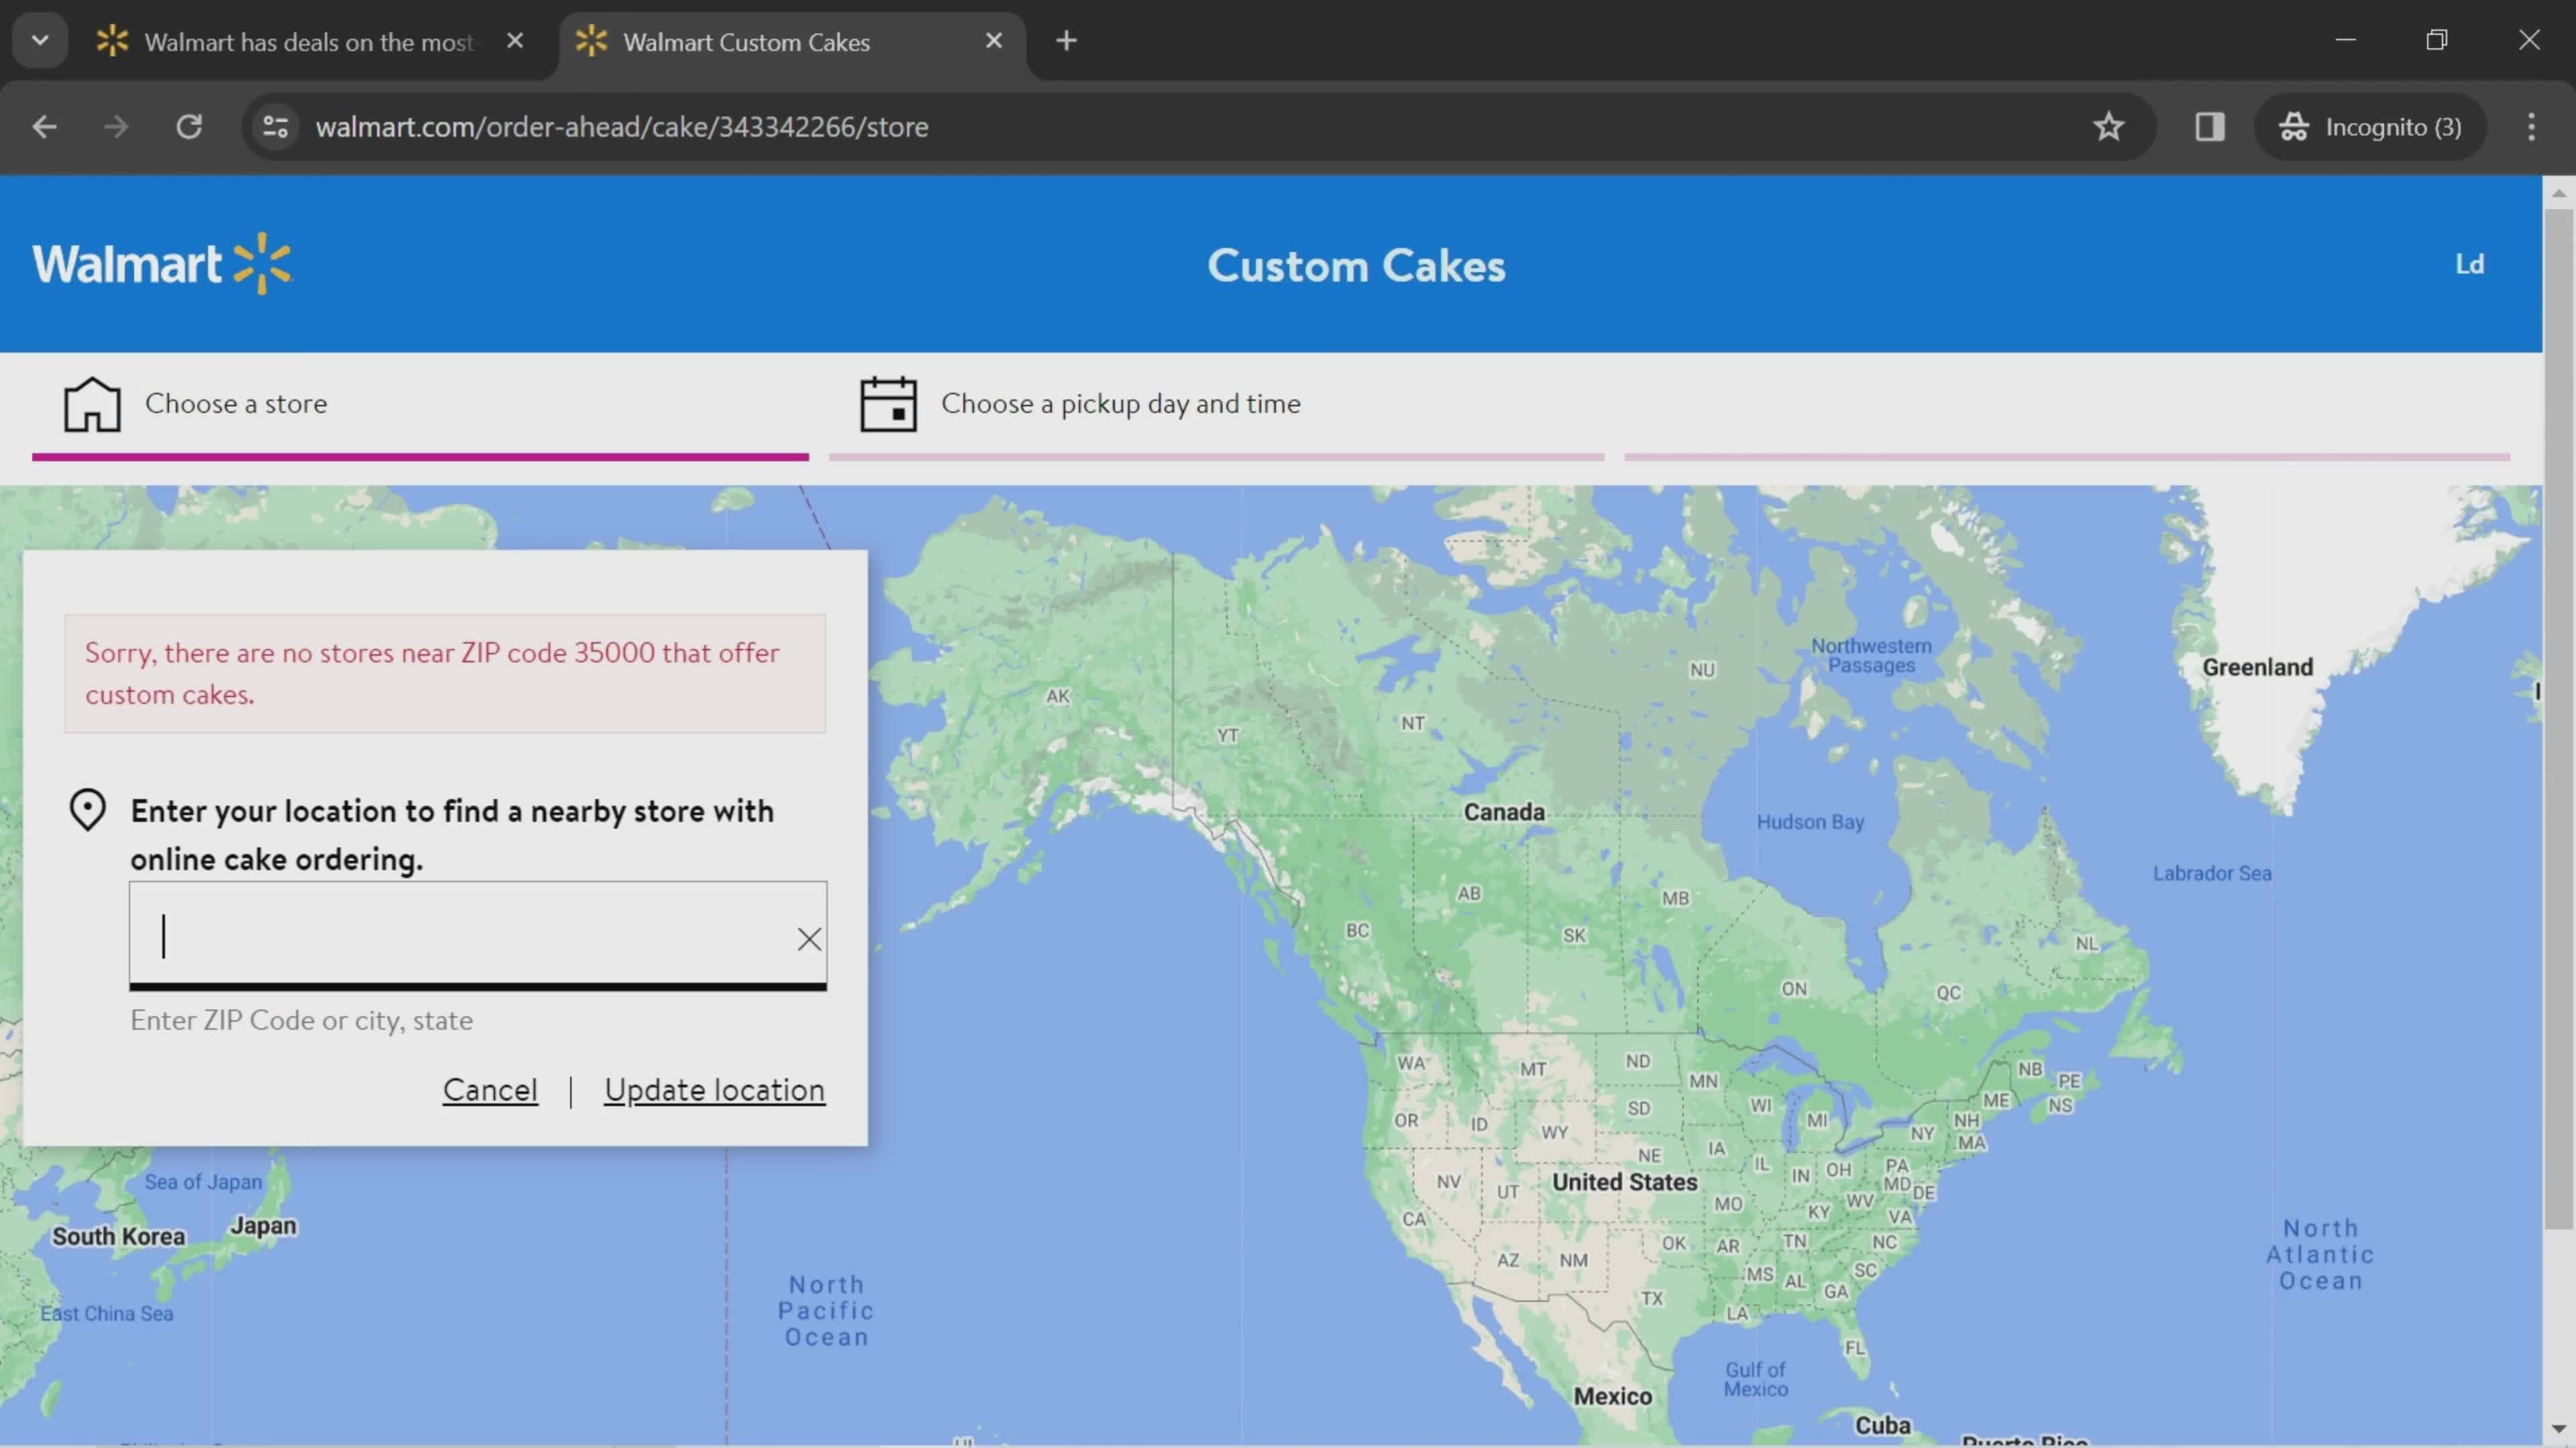Click the Cuba label on the map
The image size is (2576, 1448).
1882,1425
